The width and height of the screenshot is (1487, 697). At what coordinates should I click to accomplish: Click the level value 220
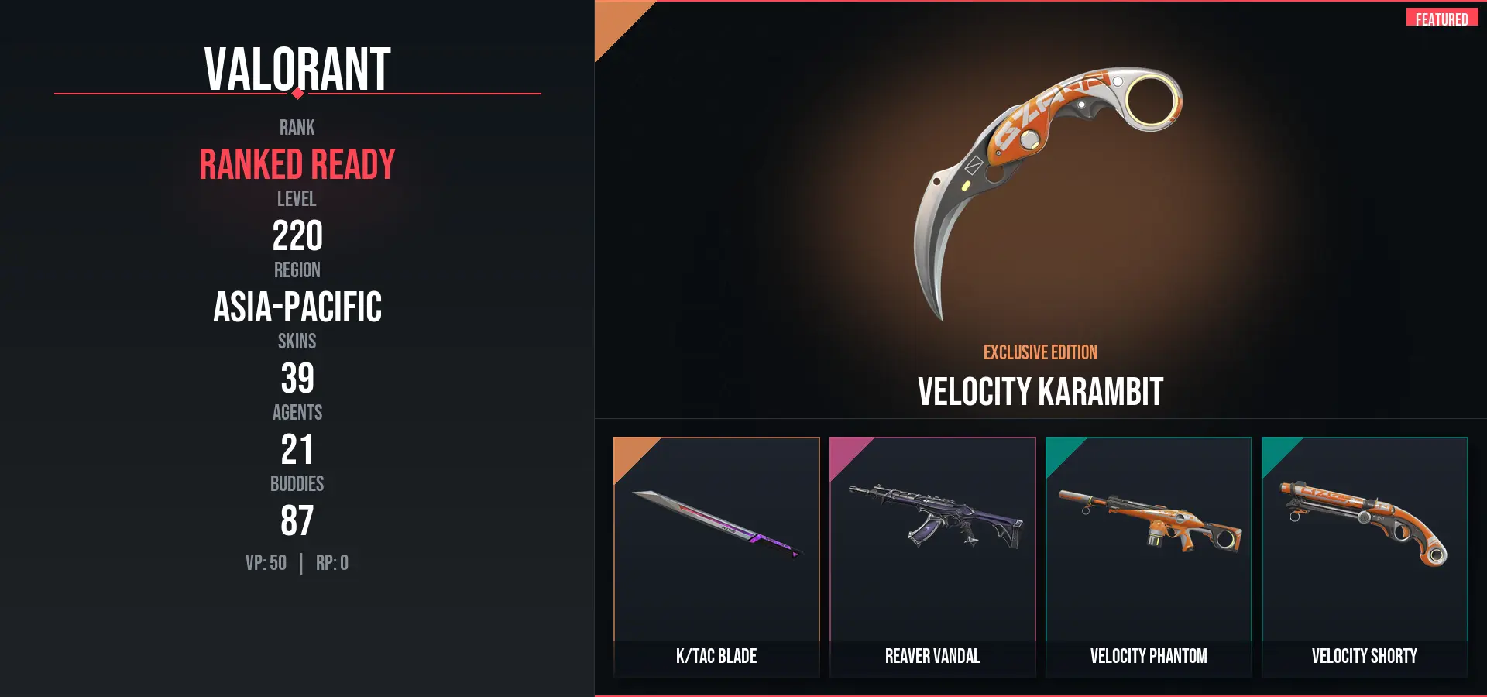click(297, 235)
